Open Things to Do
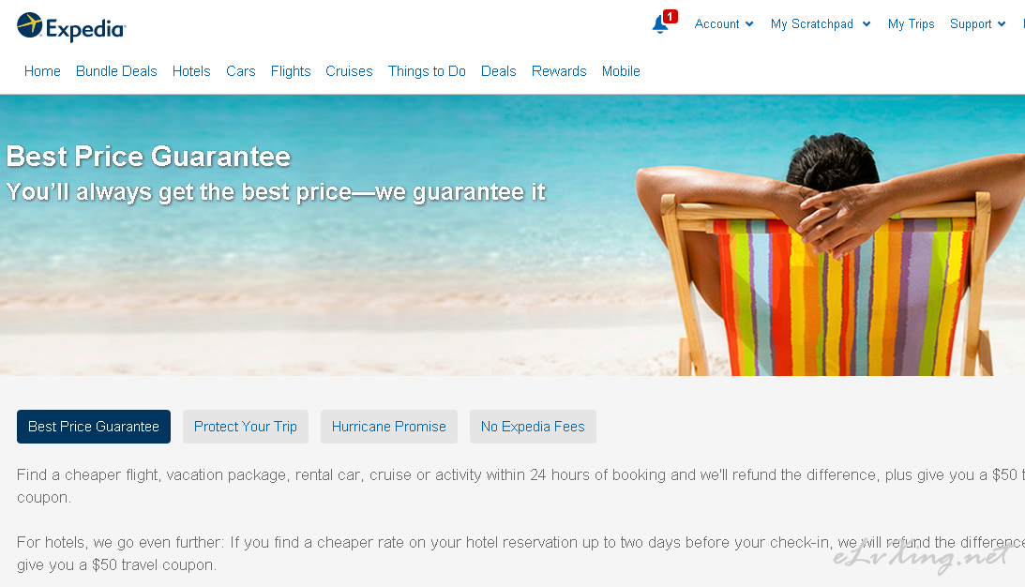The width and height of the screenshot is (1025, 587). 427,71
